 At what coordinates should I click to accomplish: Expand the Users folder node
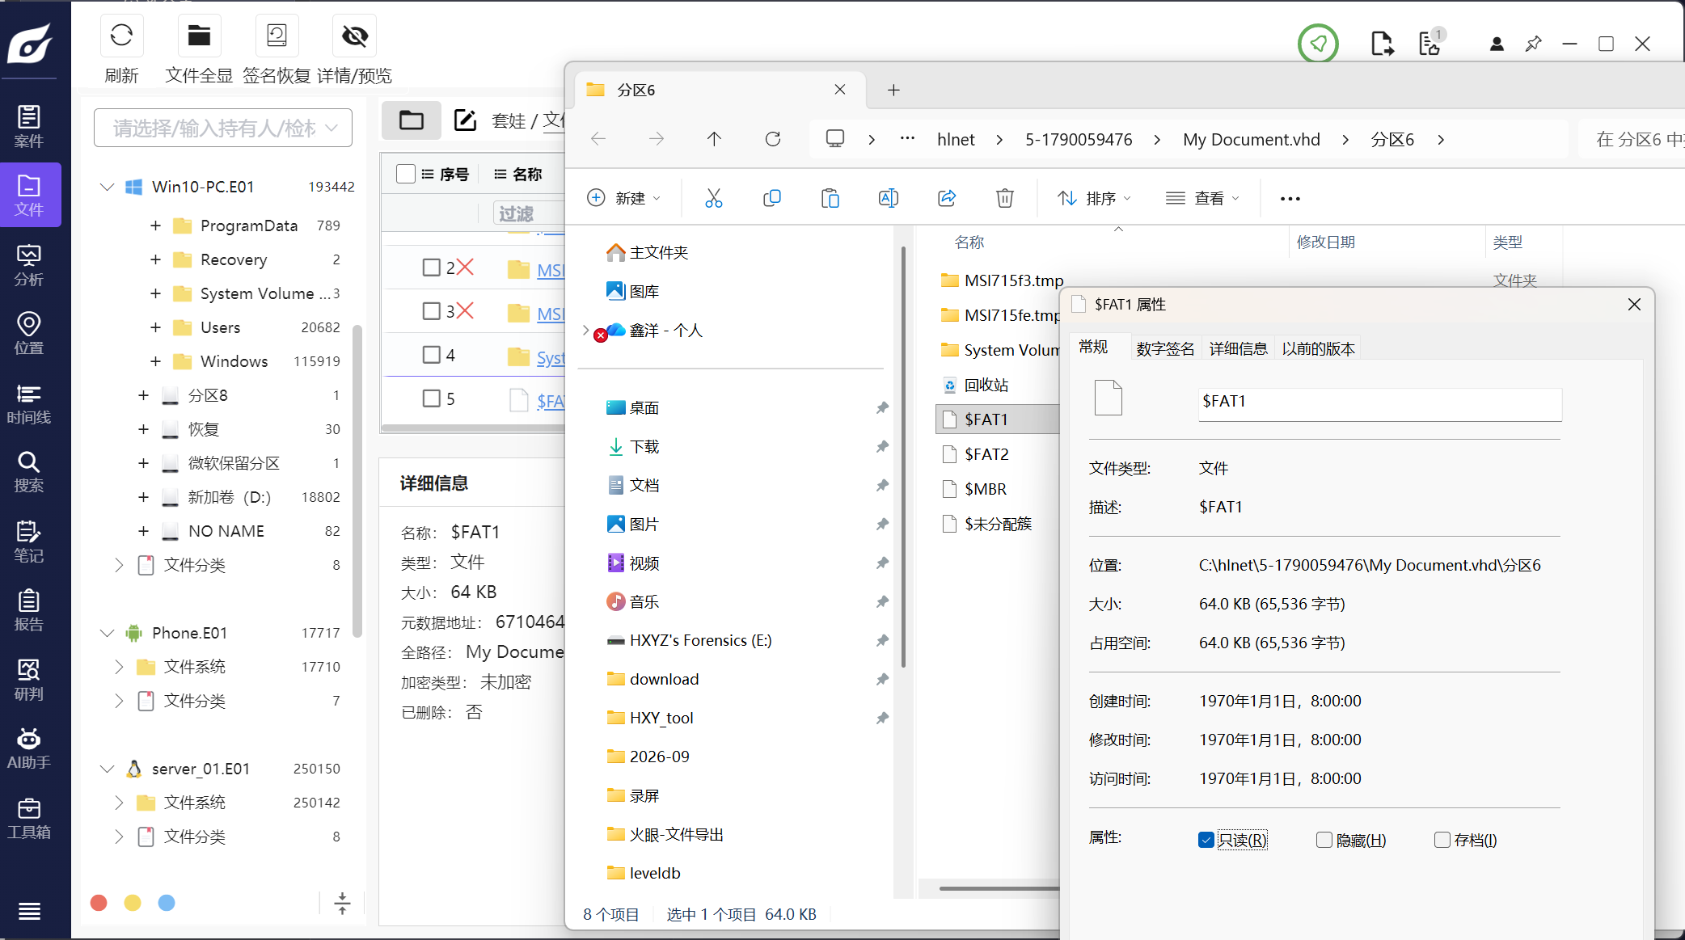click(x=155, y=327)
